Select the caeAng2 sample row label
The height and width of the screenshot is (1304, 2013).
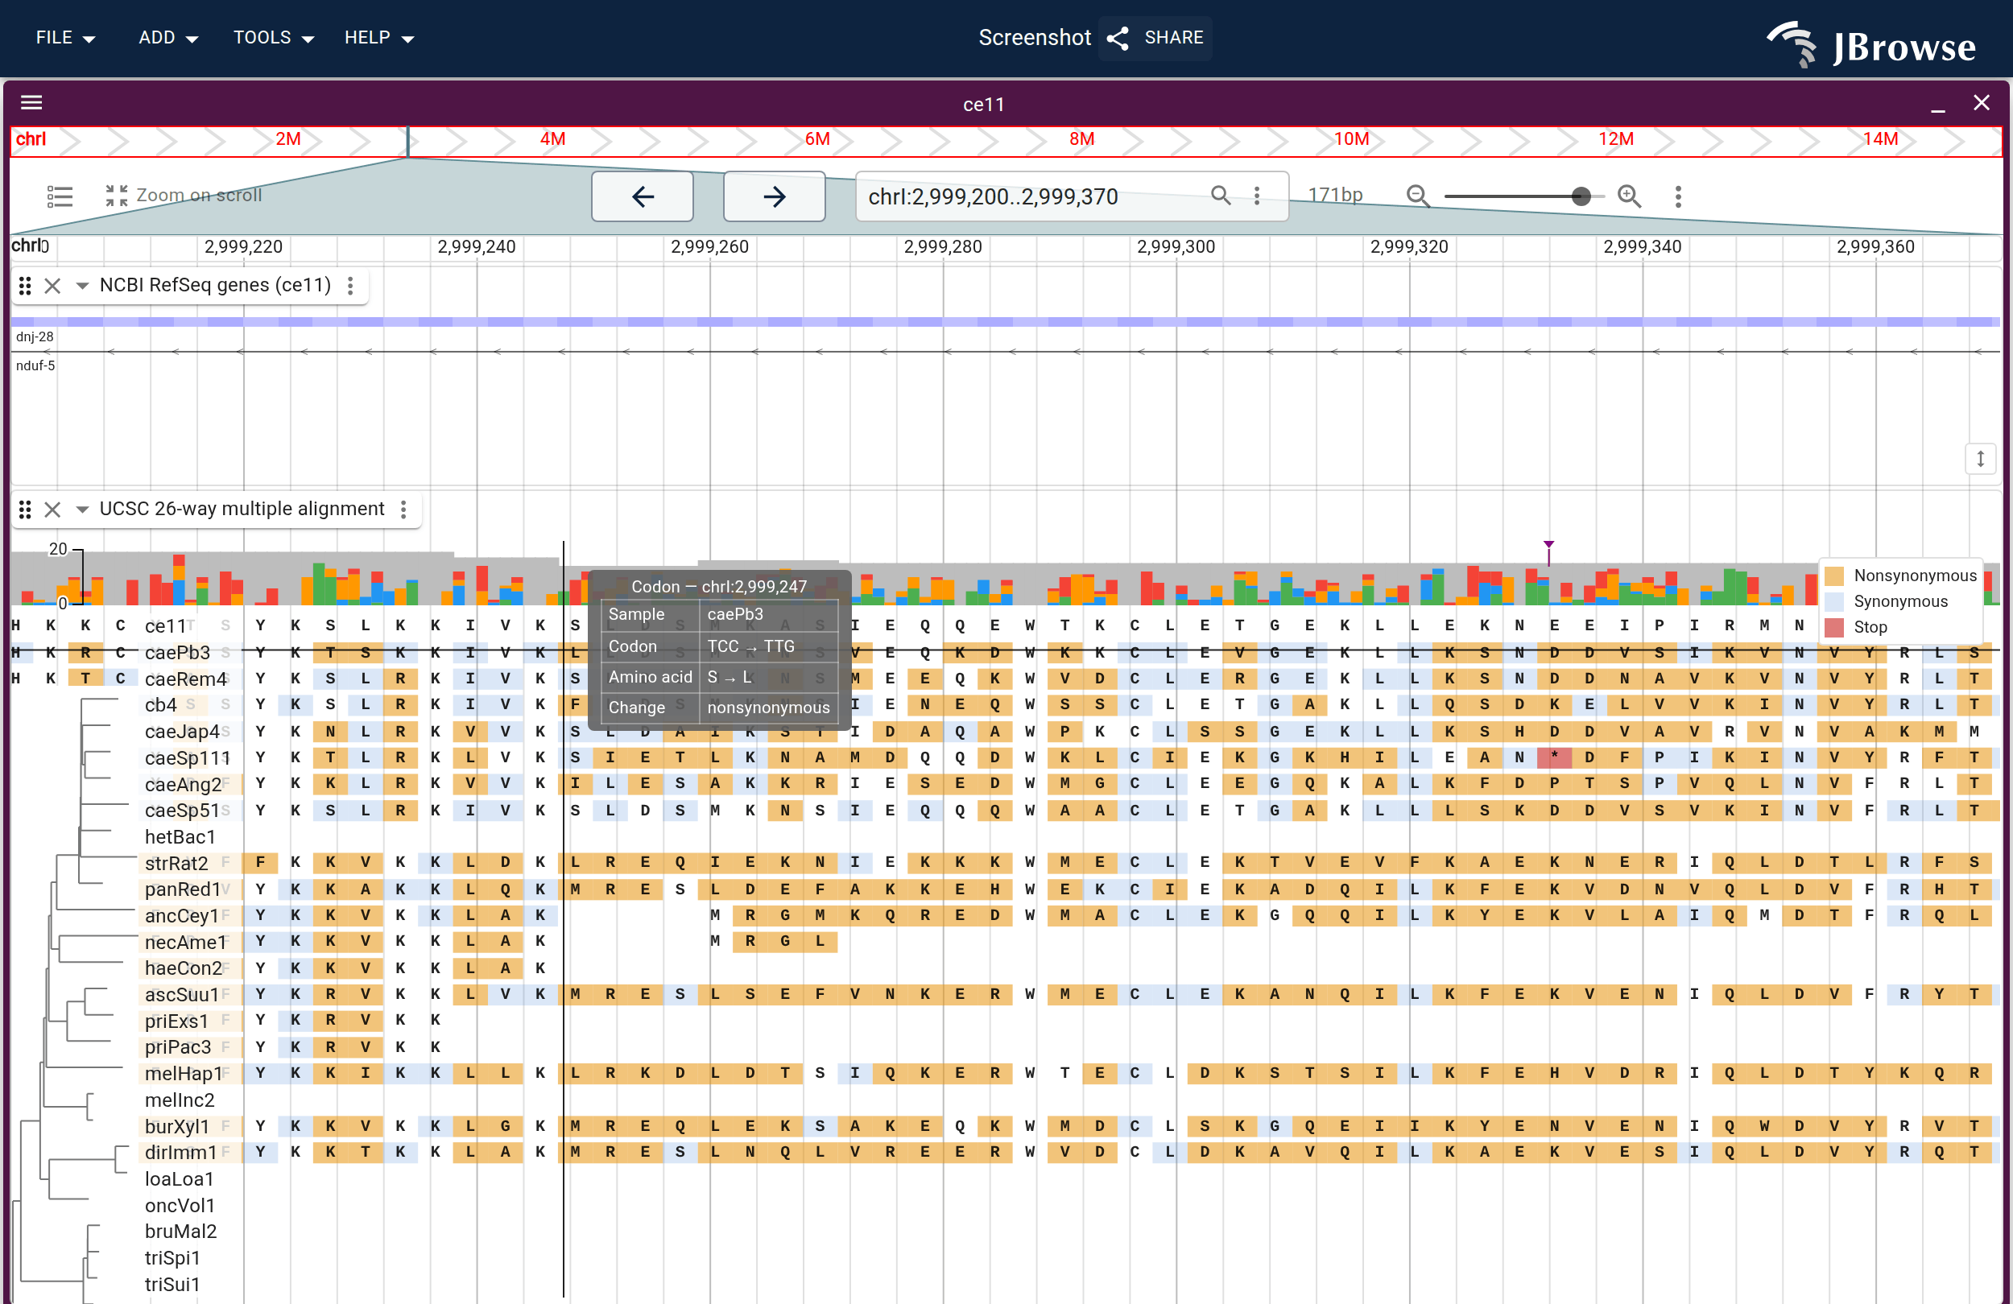point(184,784)
